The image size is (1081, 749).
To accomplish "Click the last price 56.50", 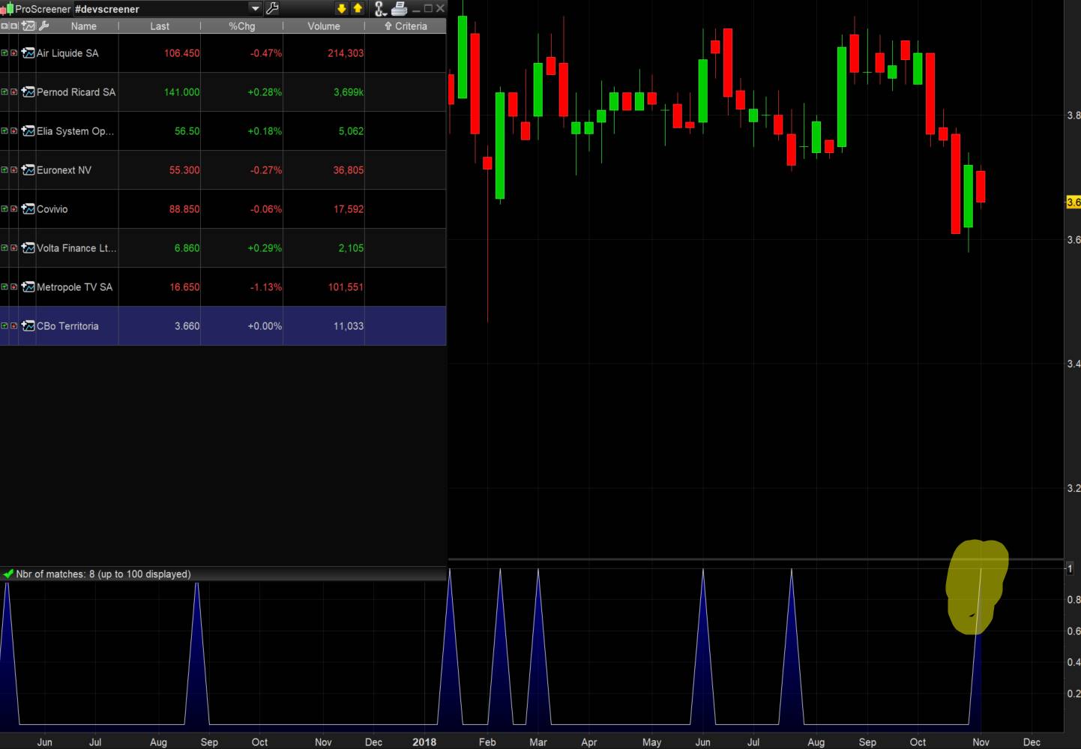I will pos(187,131).
